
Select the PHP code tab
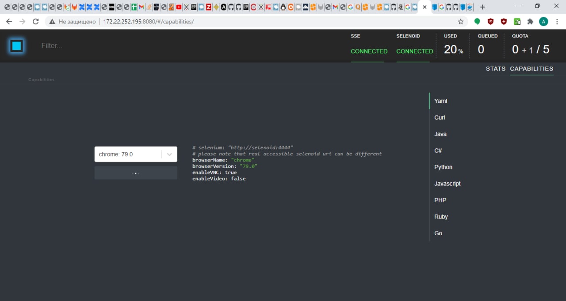tap(440, 200)
